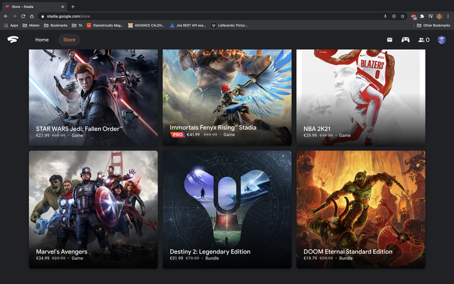Open the friends list icon

(424, 40)
